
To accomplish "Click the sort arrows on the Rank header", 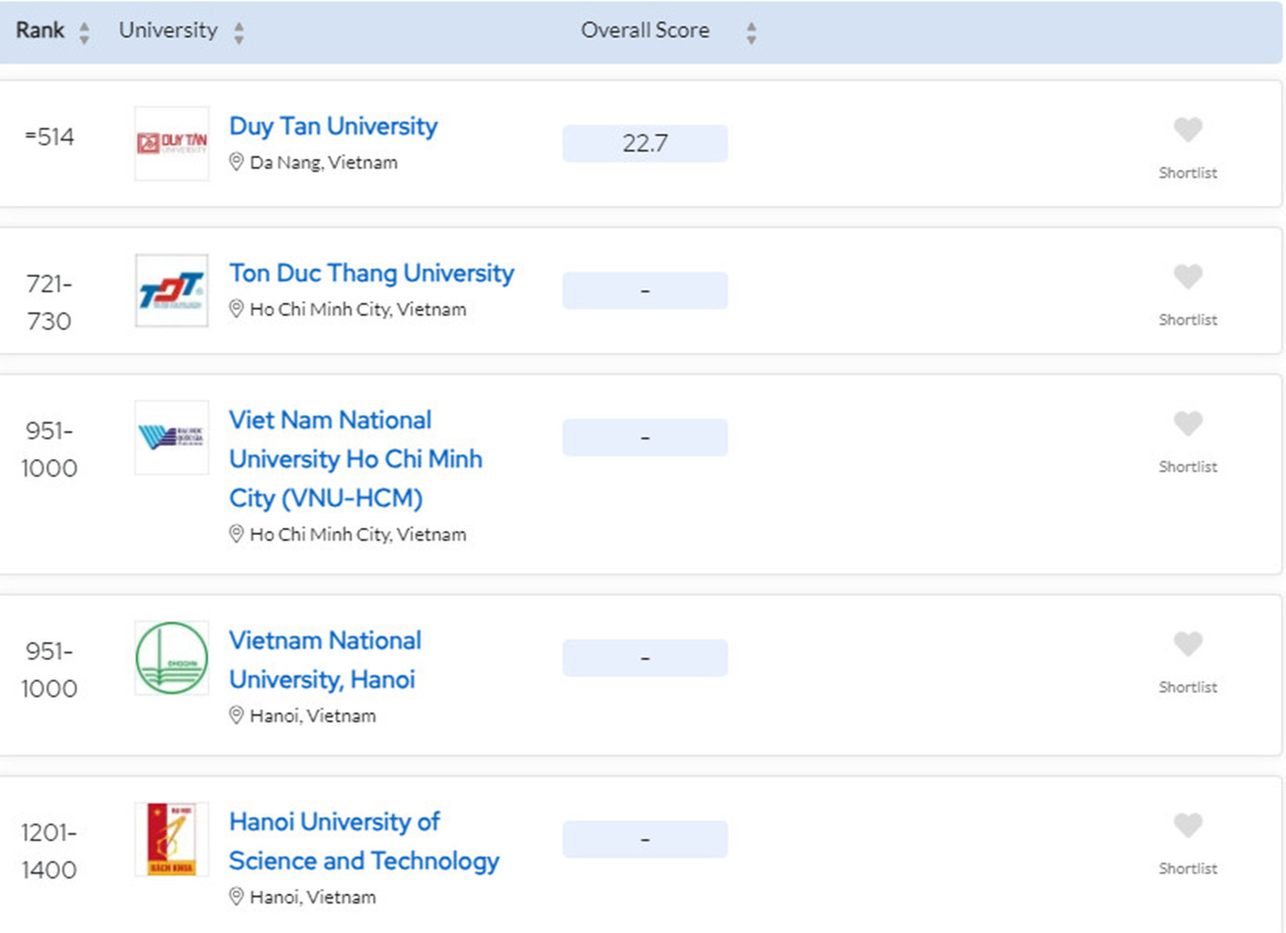I will tap(83, 31).
